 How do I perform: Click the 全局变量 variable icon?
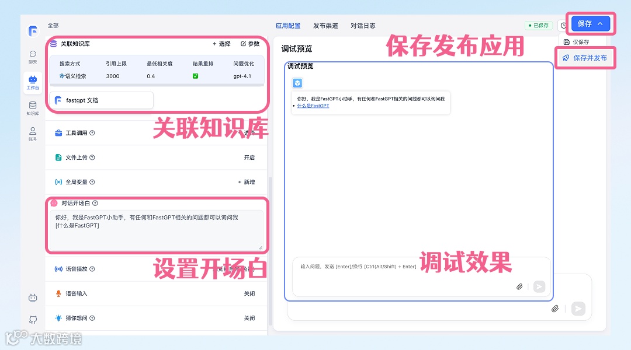(58, 182)
